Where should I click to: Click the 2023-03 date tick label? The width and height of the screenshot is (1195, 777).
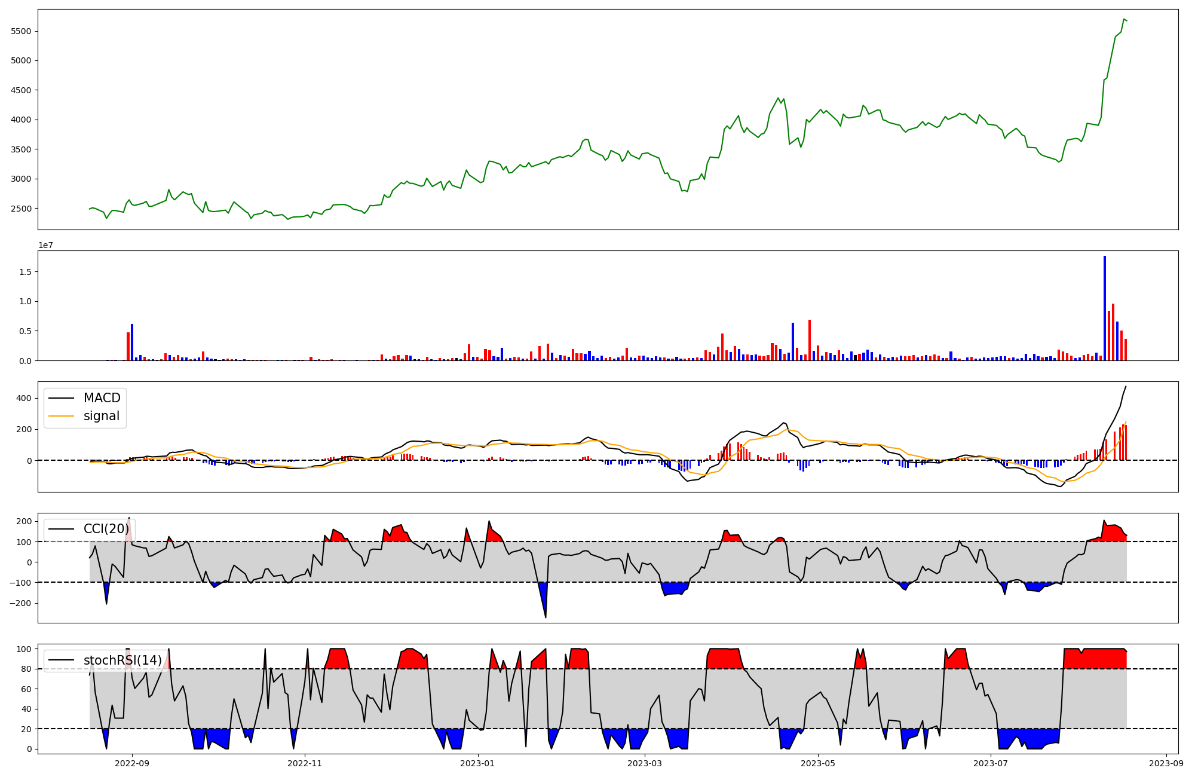[645, 763]
